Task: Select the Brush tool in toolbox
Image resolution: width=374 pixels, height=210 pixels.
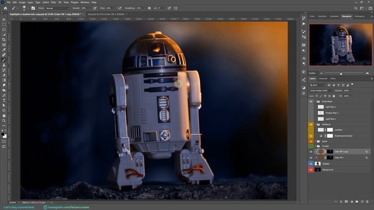Action: (x=4, y=60)
